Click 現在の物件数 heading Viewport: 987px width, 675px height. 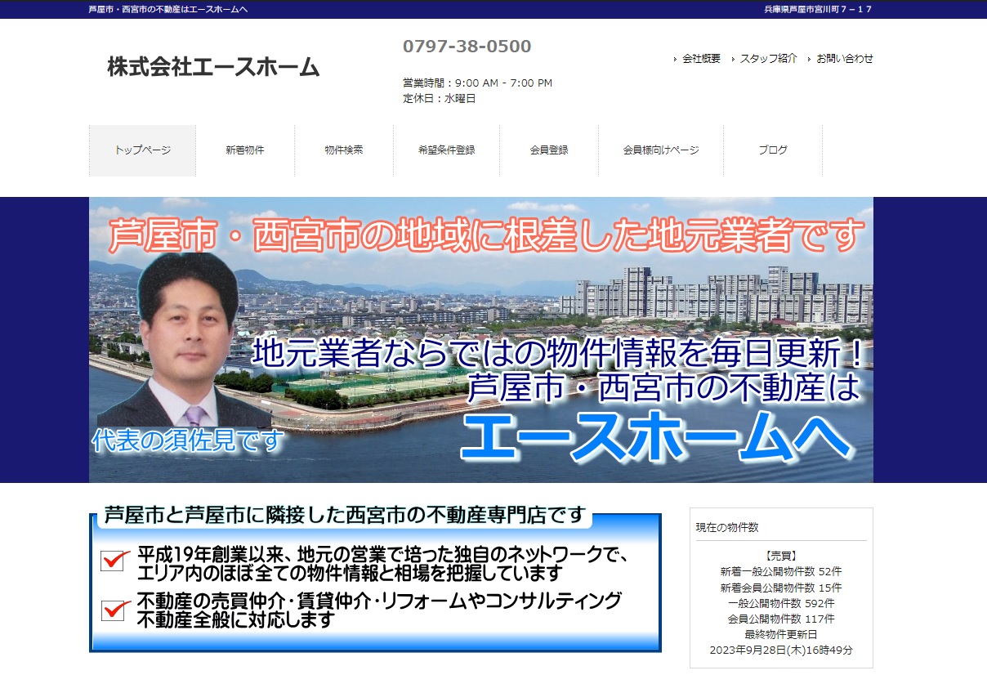[x=727, y=527]
